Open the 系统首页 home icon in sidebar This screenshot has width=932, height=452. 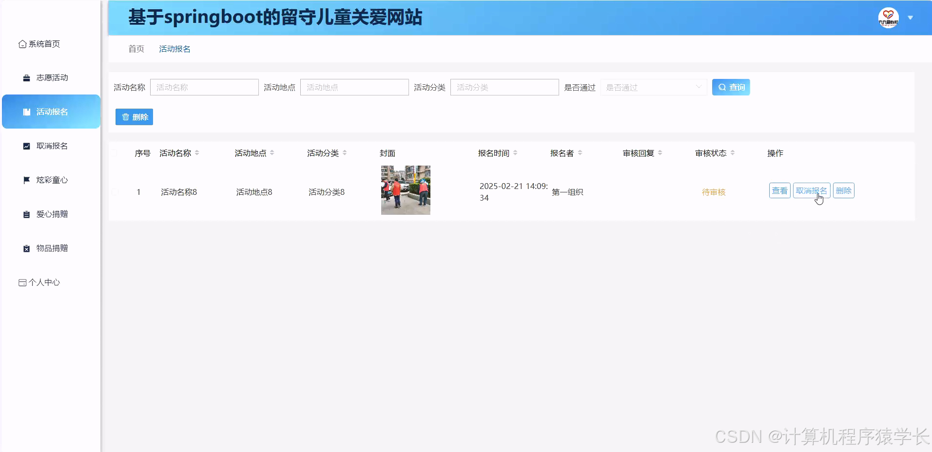21,44
